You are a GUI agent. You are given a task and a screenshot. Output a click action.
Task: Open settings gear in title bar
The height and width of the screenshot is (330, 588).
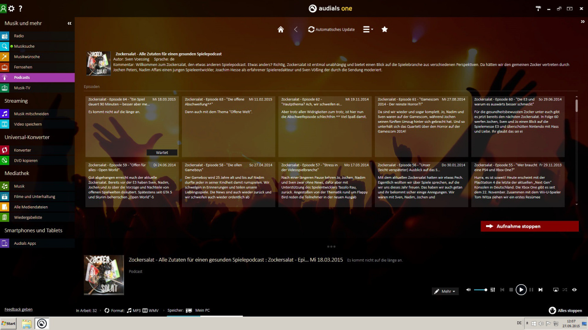[x=11, y=8]
